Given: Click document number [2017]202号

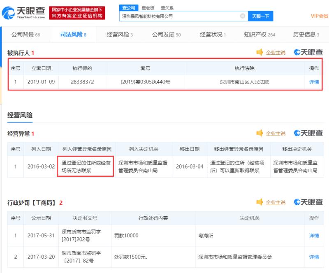Looking at the screenshot, I should pyautogui.click(x=76, y=239).
